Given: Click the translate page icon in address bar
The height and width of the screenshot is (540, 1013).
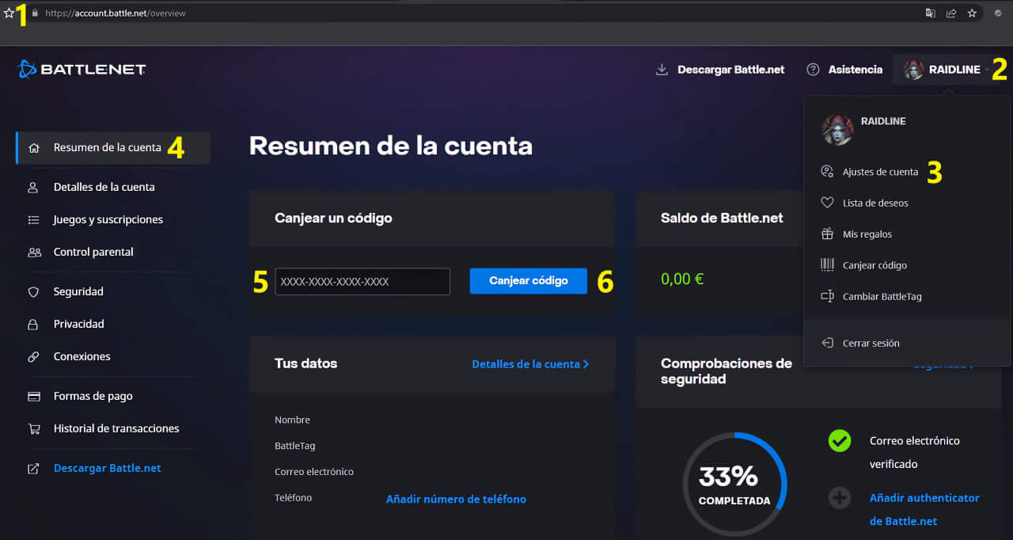Looking at the screenshot, I should pyautogui.click(x=931, y=13).
